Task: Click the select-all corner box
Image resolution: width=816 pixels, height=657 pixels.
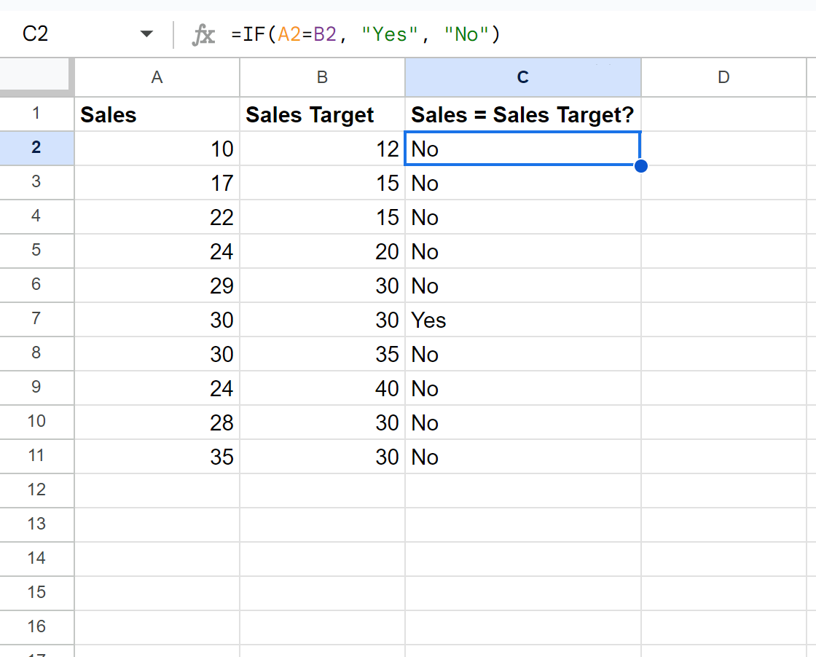Action: pyautogui.click(x=34, y=76)
